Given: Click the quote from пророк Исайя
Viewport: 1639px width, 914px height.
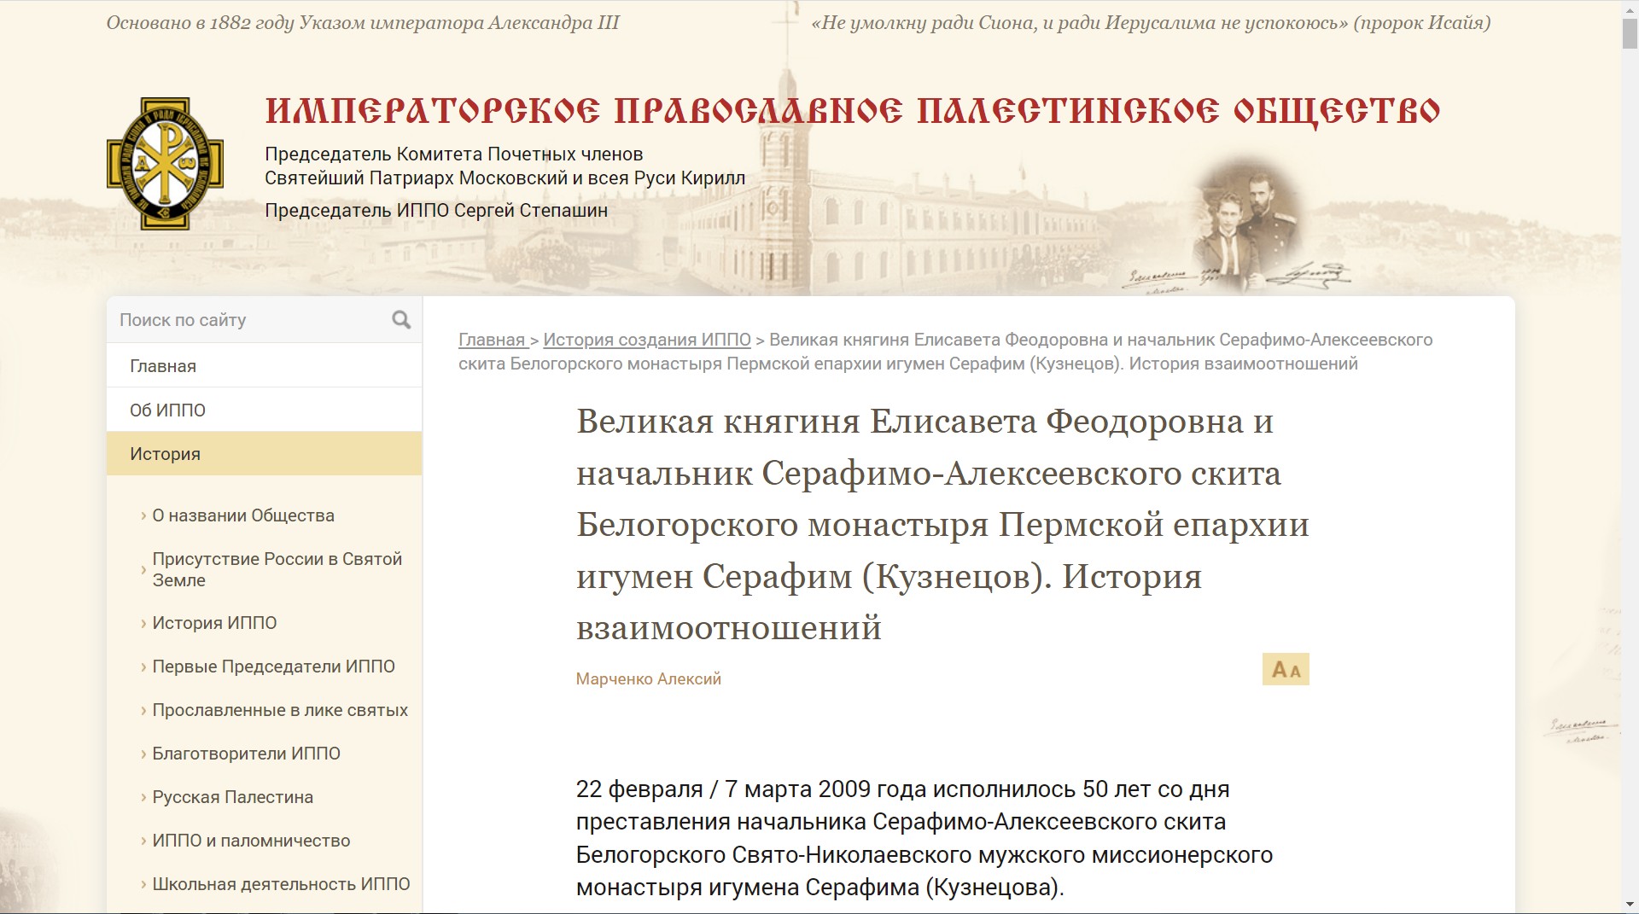Looking at the screenshot, I should point(1151,23).
